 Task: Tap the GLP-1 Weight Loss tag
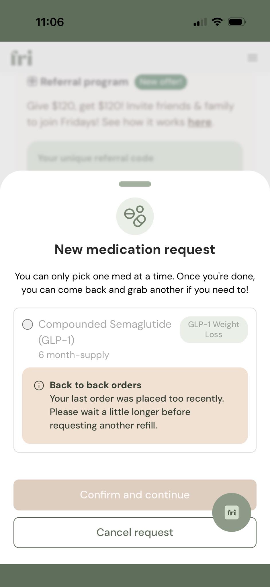(x=214, y=330)
